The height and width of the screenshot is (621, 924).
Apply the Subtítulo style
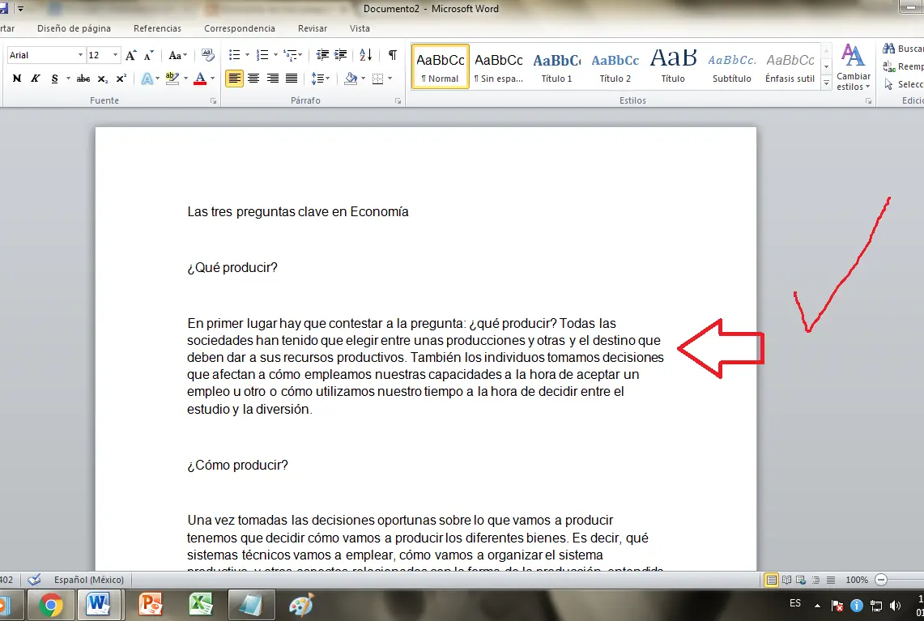(732, 66)
